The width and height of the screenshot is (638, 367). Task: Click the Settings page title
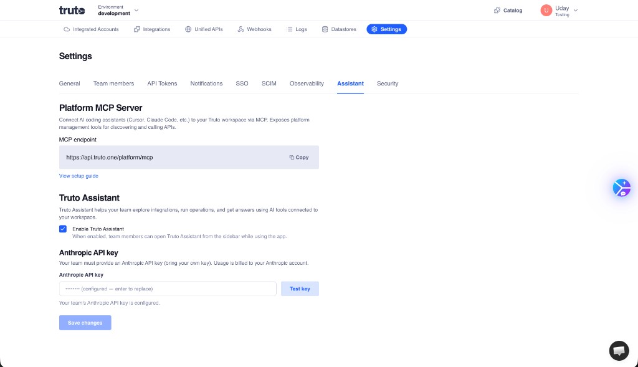[x=75, y=56]
